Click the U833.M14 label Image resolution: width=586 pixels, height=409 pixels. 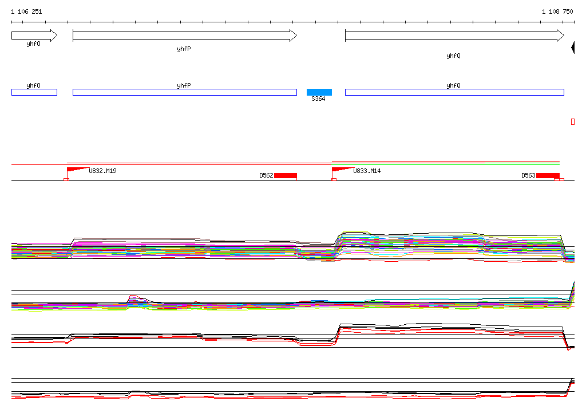point(367,171)
